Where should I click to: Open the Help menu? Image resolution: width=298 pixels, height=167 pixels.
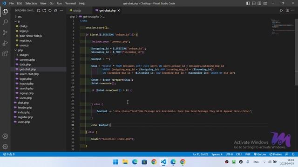coord(82,3)
